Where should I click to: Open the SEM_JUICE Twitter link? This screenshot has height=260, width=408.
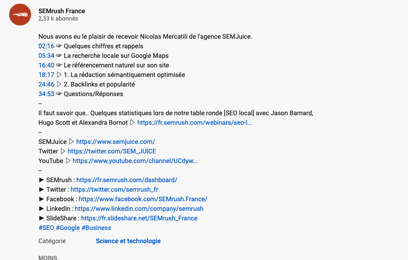112,151
